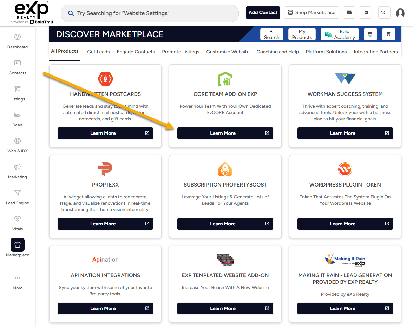This screenshot has height=327, width=413.
Task: Go to Listings in the sidebar
Action: click(18, 89)
